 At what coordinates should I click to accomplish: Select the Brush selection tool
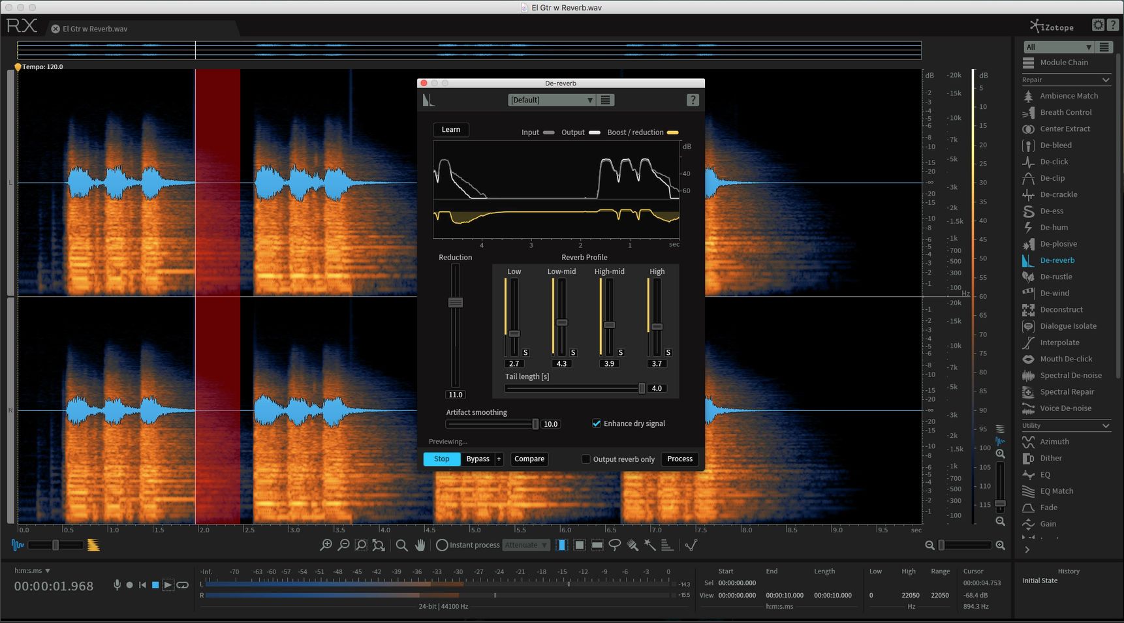[632, 545]
